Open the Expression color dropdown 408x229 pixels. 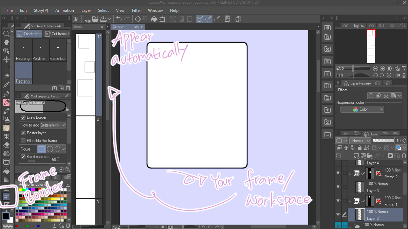pyautogui.click(x=363, y=109)
